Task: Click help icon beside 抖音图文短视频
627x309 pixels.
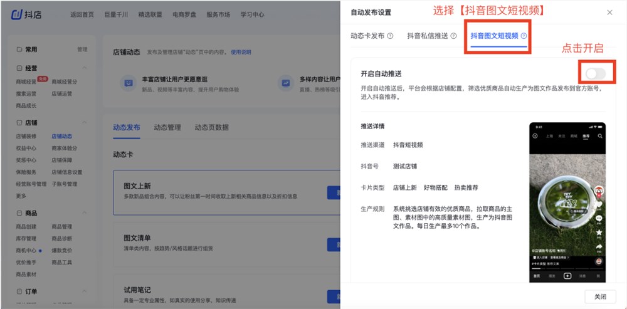Action: click(524, 36)
